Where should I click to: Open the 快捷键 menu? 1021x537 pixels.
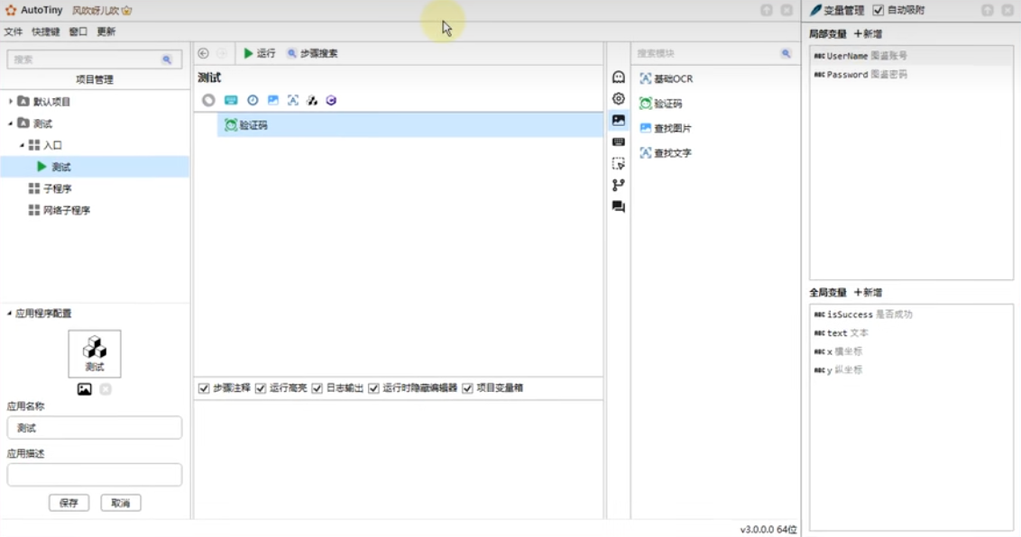[x=45, y=32]
